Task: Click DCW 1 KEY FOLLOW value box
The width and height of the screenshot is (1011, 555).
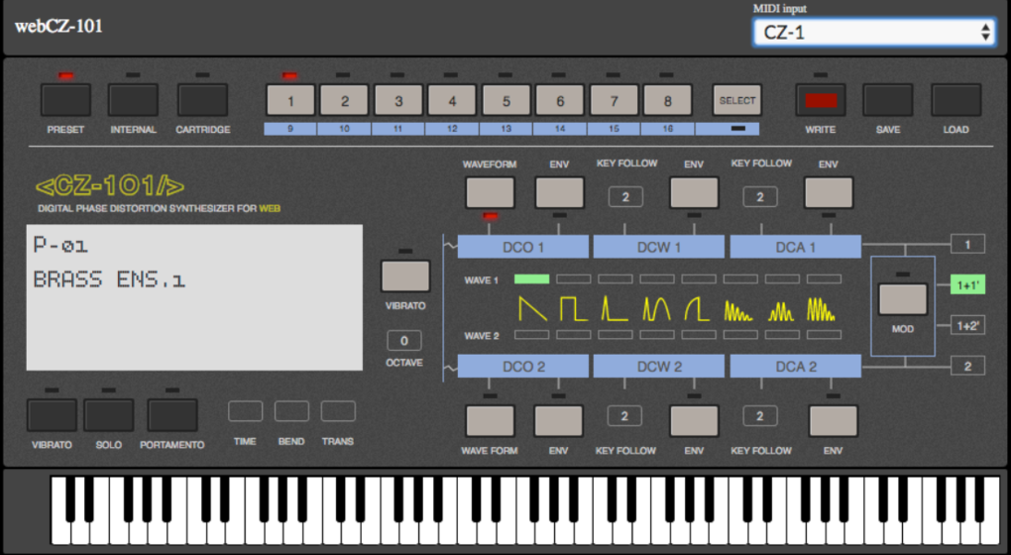Action: [x=625, y=196]
